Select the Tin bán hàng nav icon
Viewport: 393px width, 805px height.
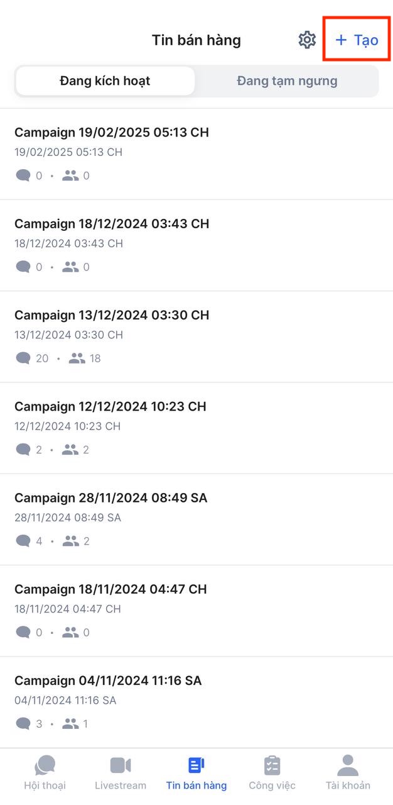click(196, 765)
